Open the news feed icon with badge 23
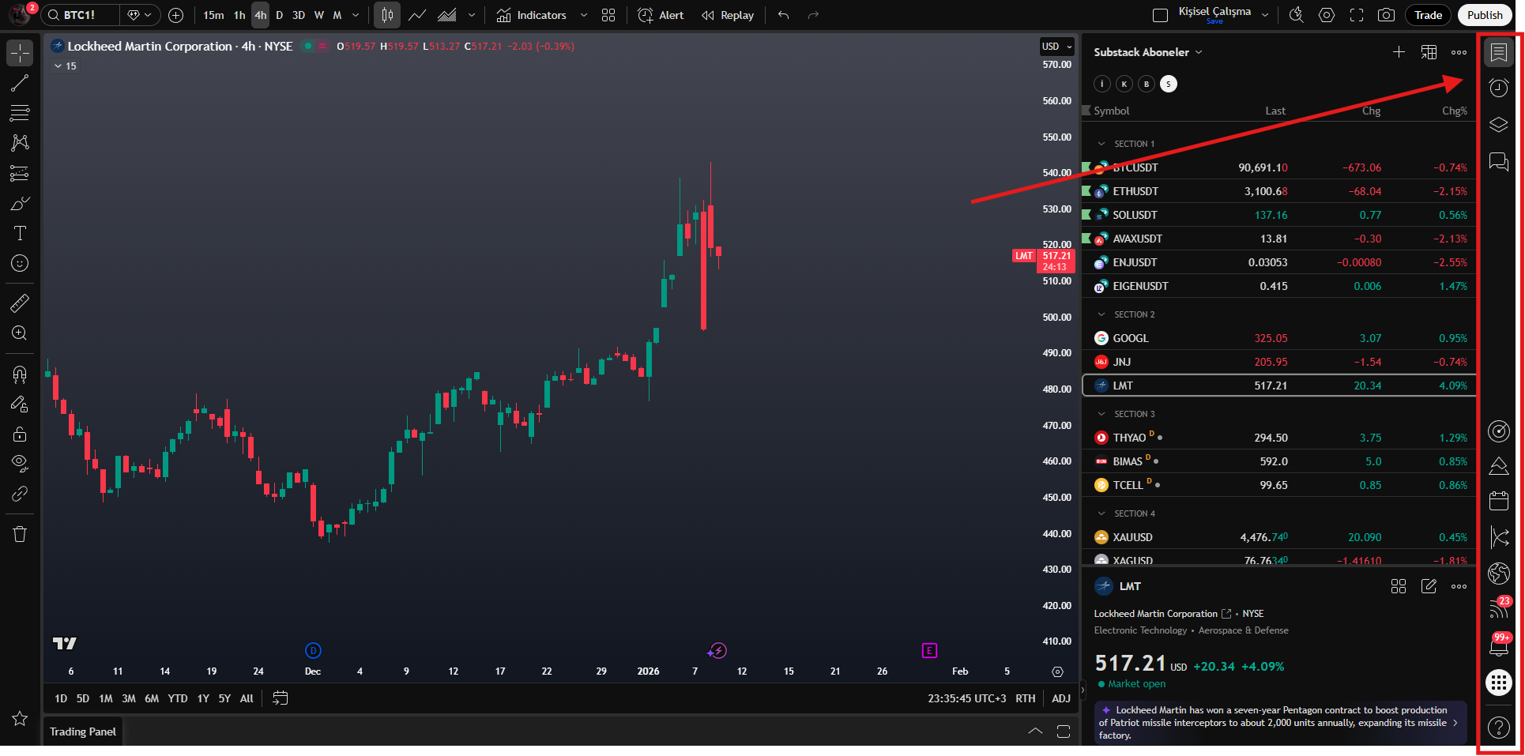Viewport: 1525px width, 756px height. tap(1498, 608)
